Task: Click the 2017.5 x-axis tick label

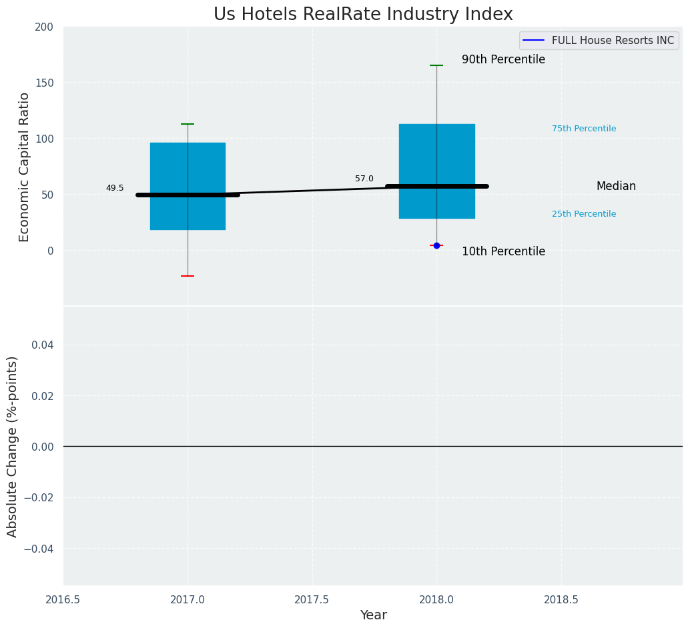Action: tap(312, 599)
